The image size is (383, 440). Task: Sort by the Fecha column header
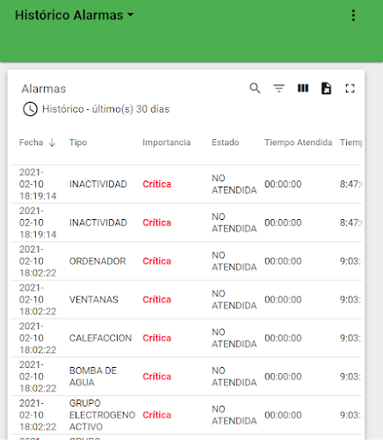(32, 143)
